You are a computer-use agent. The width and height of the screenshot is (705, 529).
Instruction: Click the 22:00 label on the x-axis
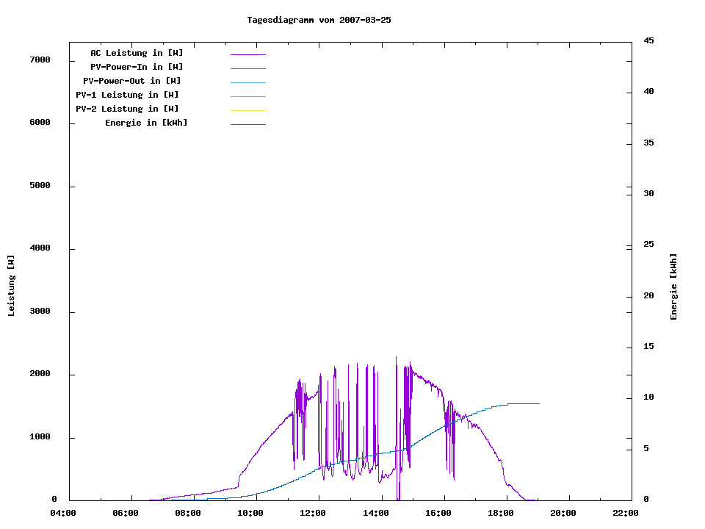click(x=626, y=514)
